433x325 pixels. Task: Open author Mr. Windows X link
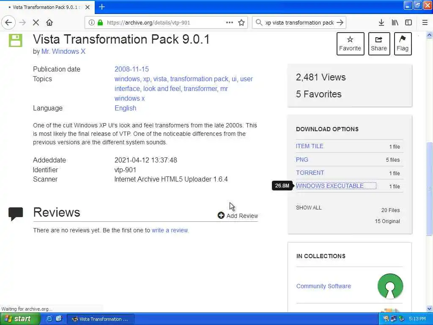click(x=63, y=51)
